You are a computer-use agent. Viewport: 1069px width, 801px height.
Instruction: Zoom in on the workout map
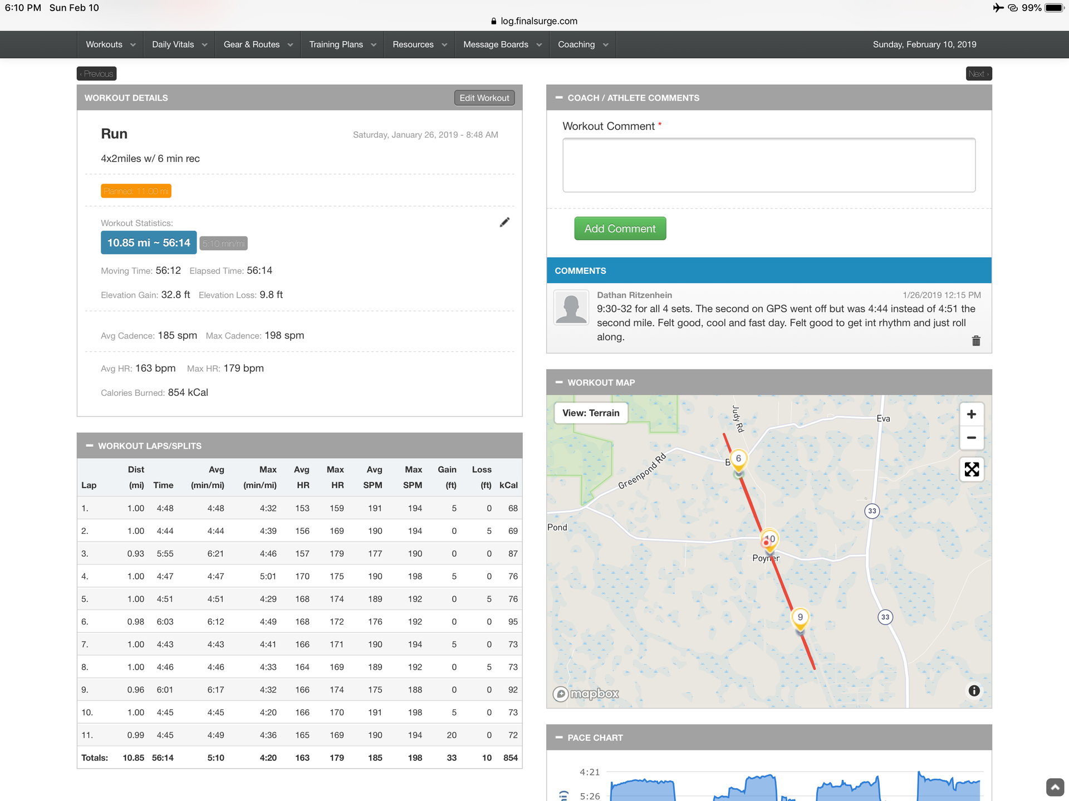point(971,414)
